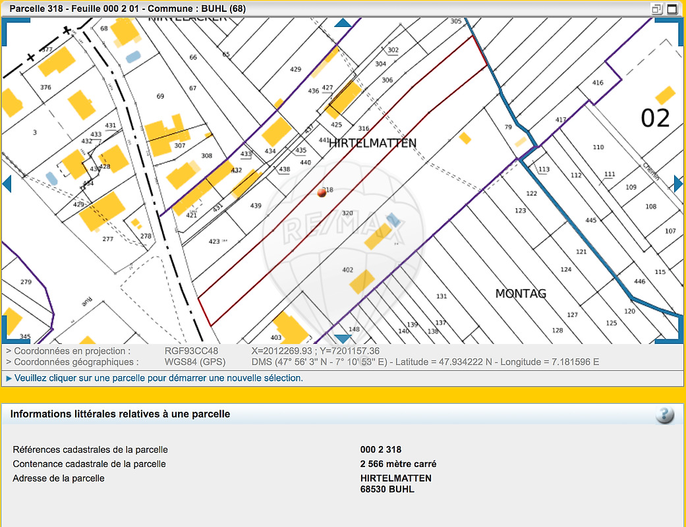The height and width of the screenshot is (527, 686).
Task: Select parcel 402 on the map
Action: click(348, 270)
